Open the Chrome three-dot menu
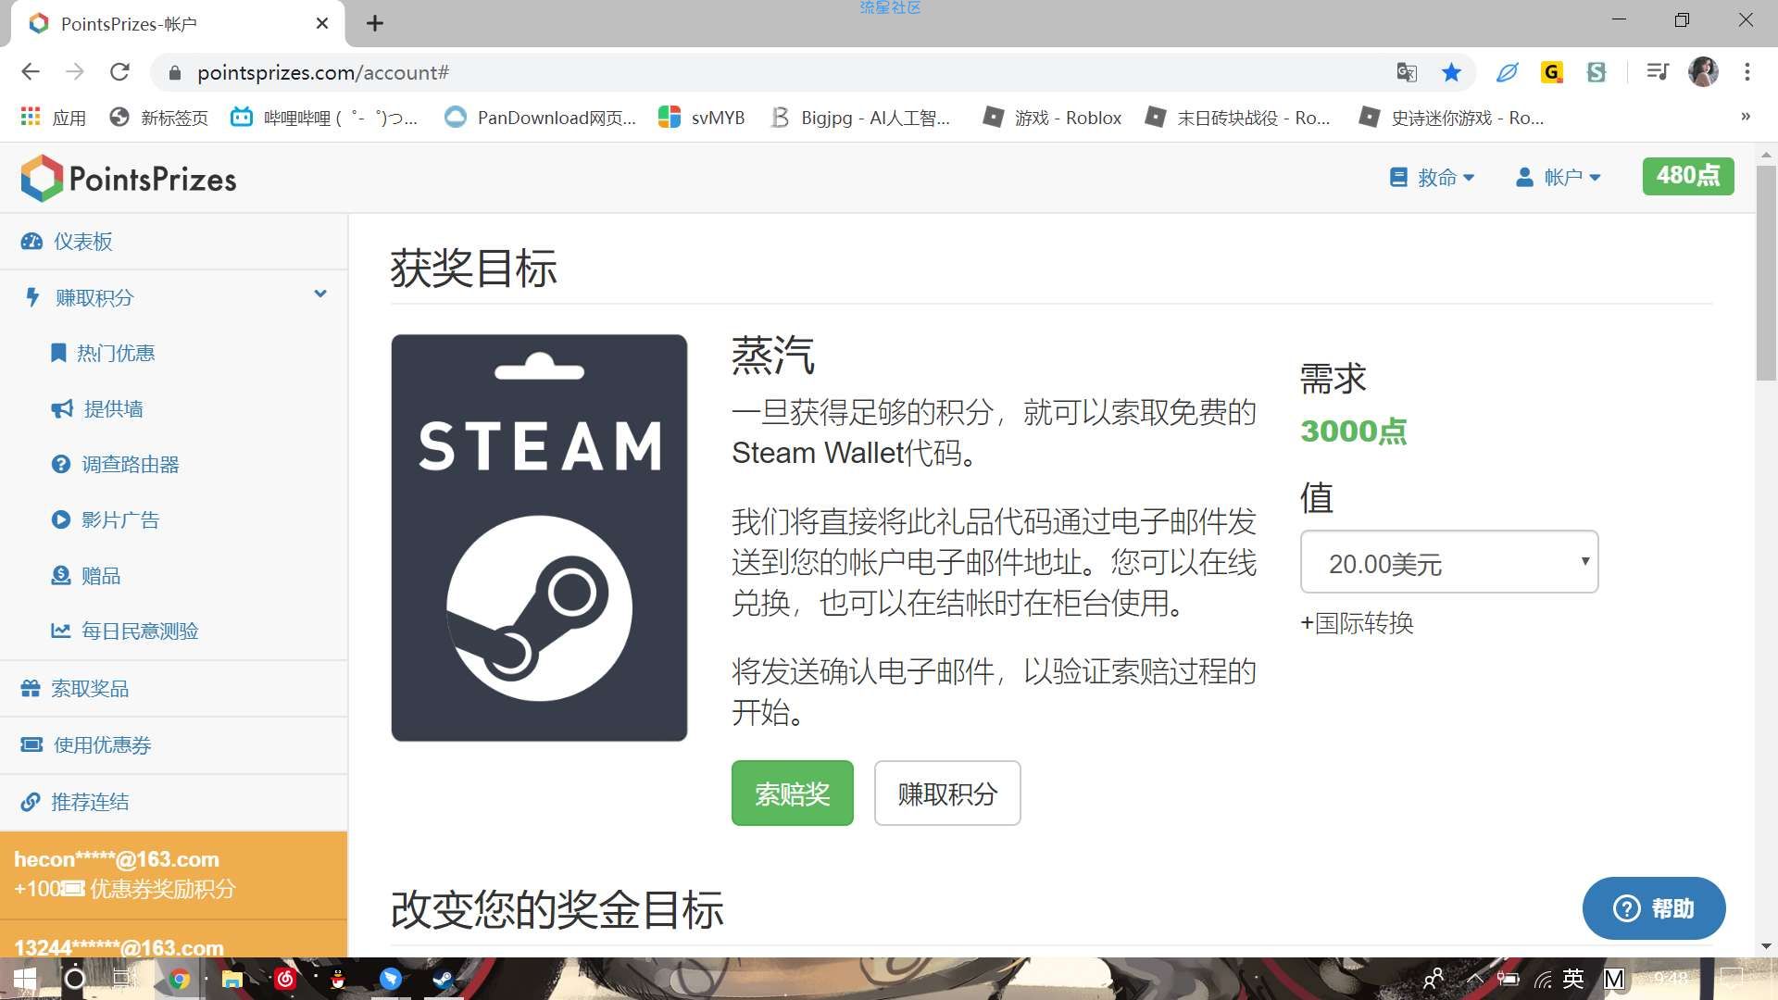The width and height of the screenshot is (1778, 1000). 1747,72
